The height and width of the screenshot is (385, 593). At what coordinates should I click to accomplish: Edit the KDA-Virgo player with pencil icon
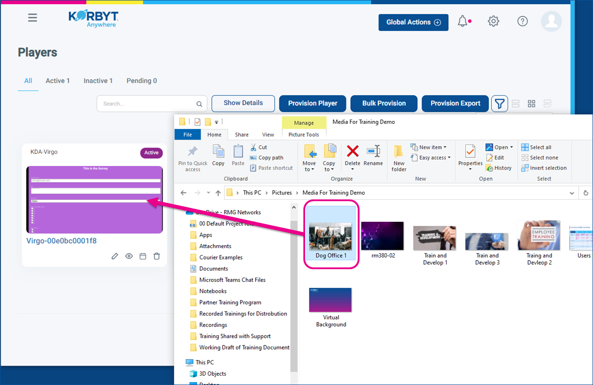[x=115, y=256]
